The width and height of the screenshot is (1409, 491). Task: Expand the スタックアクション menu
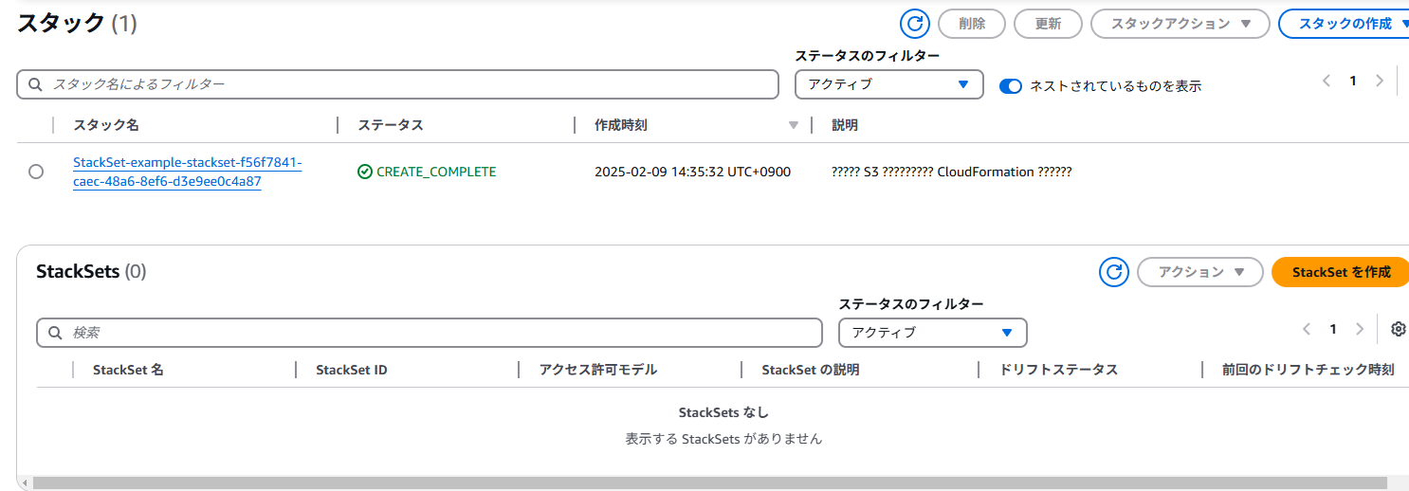tap(1180, 25)
